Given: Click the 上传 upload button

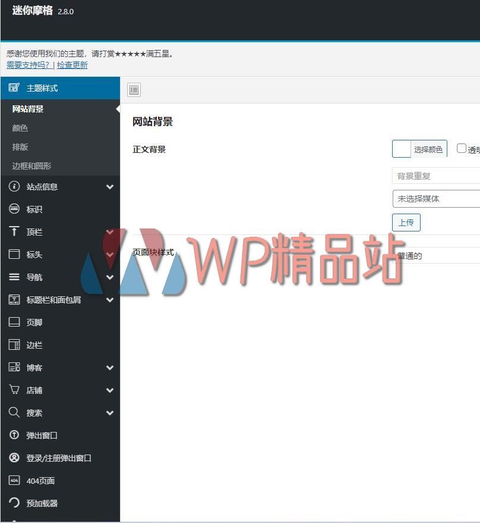Looking at the screenshot, I should point(406,222).
